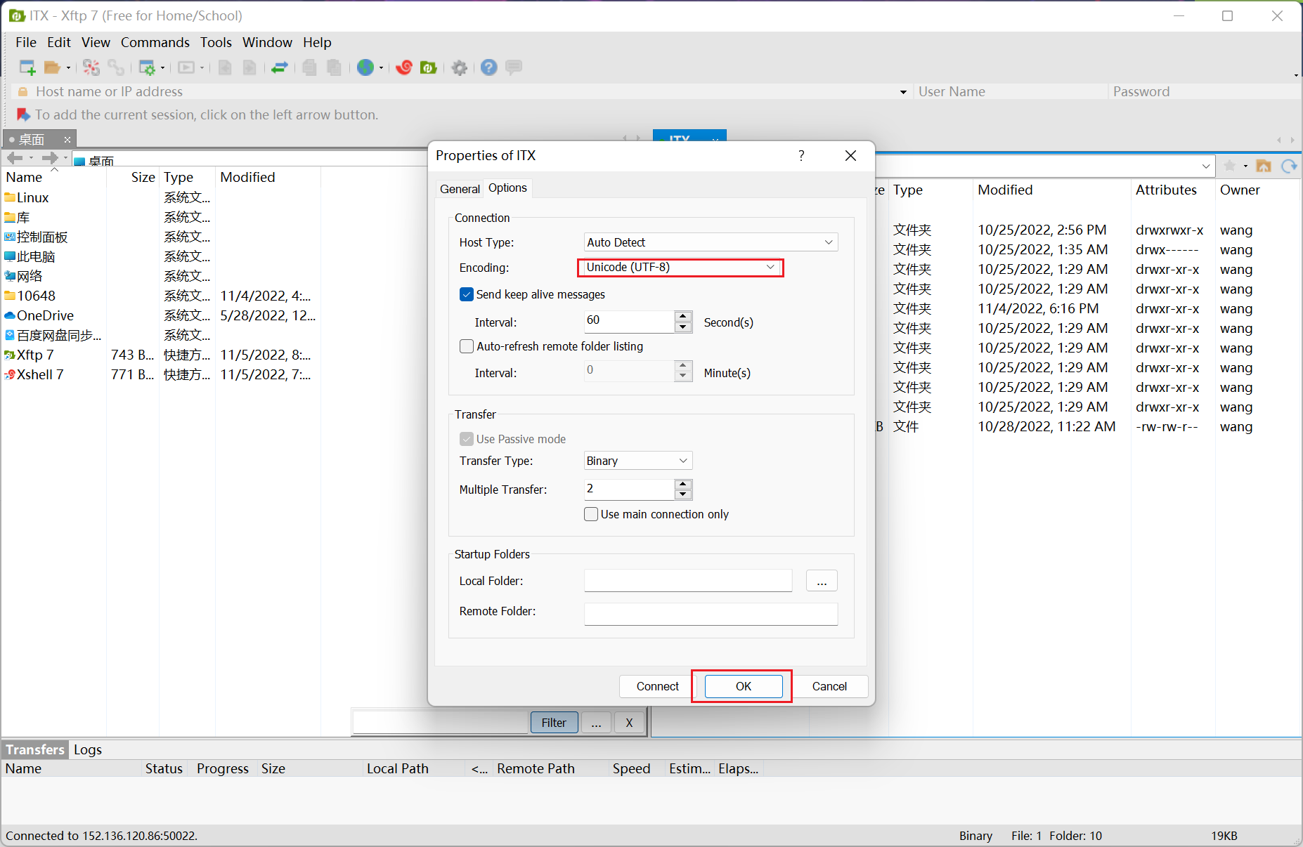Click the paste documents toolbar icon

click(335, 67)
